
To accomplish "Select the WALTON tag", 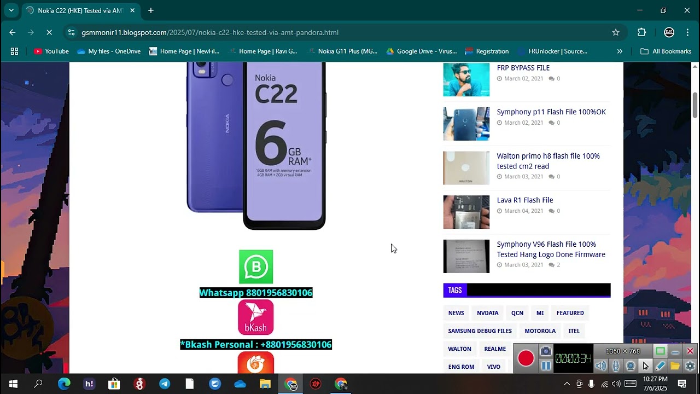I will pyautogui.click(x=459, y=349).
